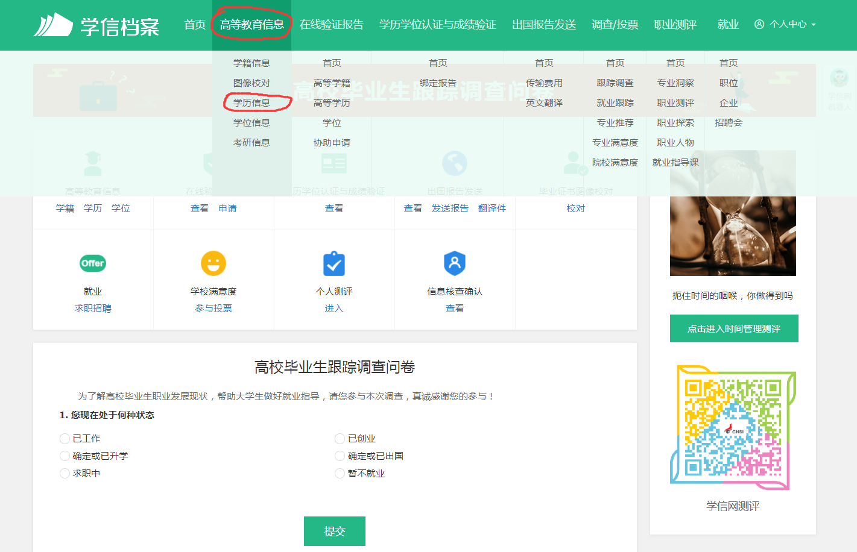The height and width of the screenshot is (552, 857).
Task: Select the 求职中 radio option
Action: point(65,474)
